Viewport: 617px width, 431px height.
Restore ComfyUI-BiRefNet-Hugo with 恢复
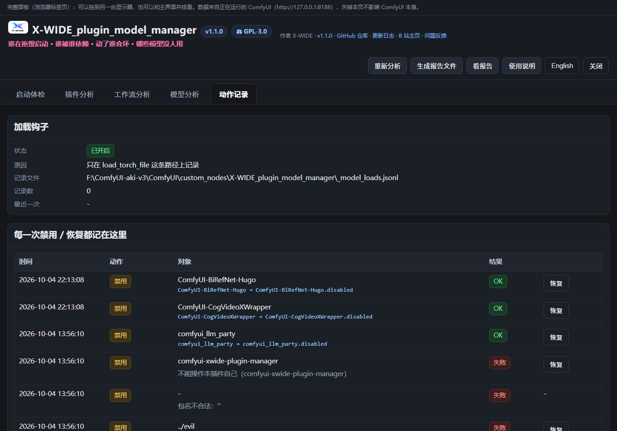(556, 283)
